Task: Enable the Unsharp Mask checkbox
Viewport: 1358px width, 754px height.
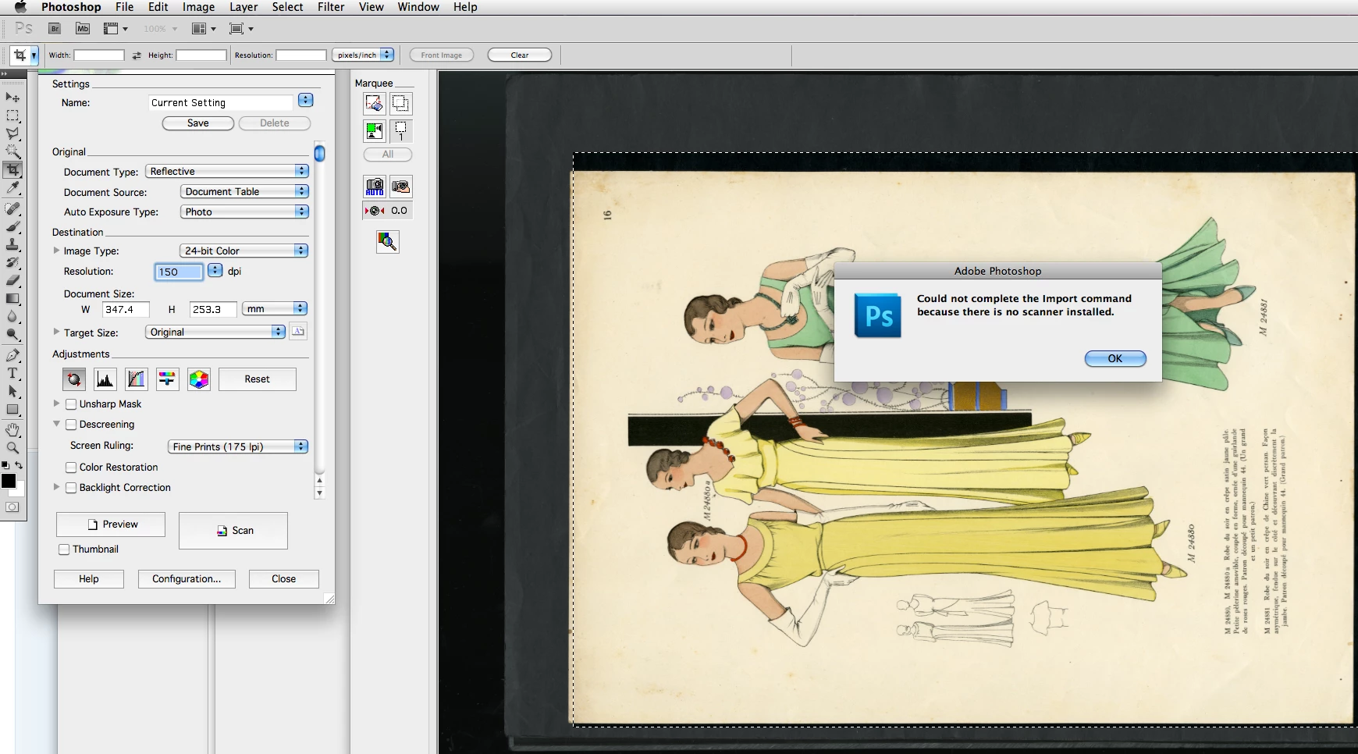Action: pyautogui.click(x=71, y=404)
